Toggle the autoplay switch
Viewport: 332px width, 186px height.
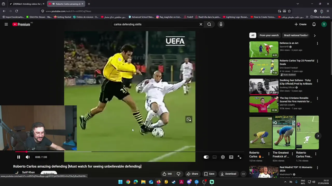tap(206, 157)
